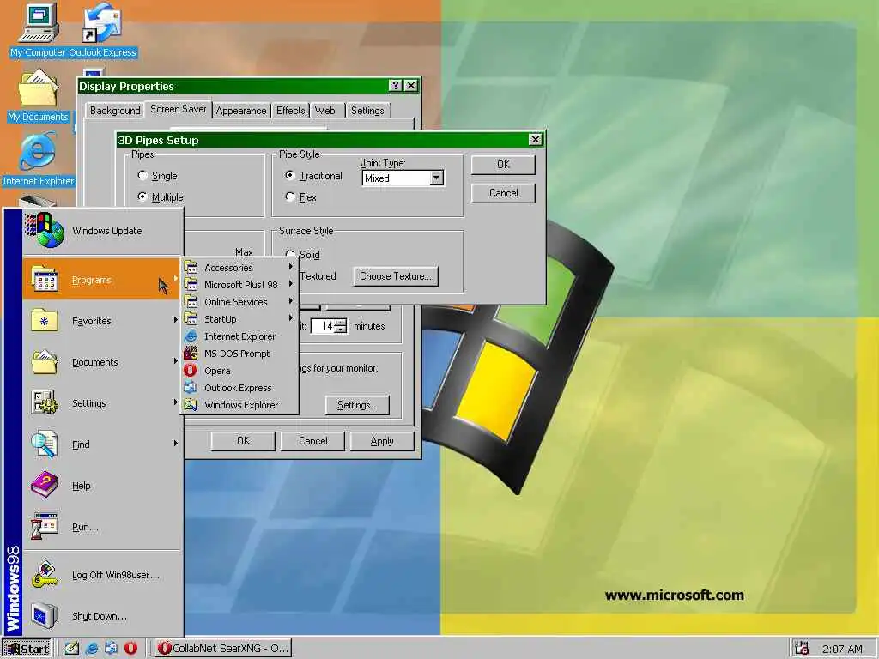Click Internet Explorer icon in Programs submenu

[191, 336]
